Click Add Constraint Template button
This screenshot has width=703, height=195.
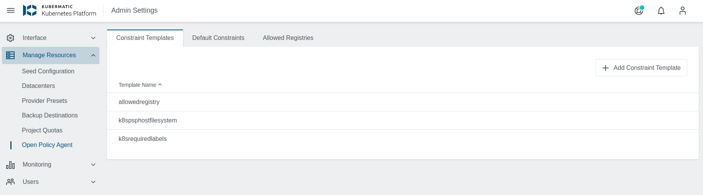[x=641, y=68]
